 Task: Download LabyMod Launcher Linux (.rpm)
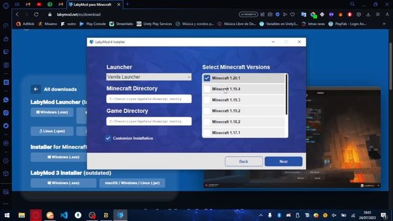pos(52,131)
